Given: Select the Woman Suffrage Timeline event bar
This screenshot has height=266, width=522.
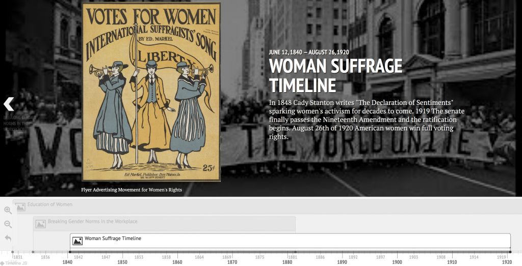Looking at the screenshot, I should pyautogui.click(x=290, y=241).
